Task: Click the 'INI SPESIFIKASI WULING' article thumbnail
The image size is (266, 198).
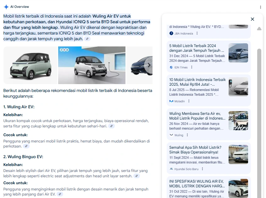Action: 238,188
